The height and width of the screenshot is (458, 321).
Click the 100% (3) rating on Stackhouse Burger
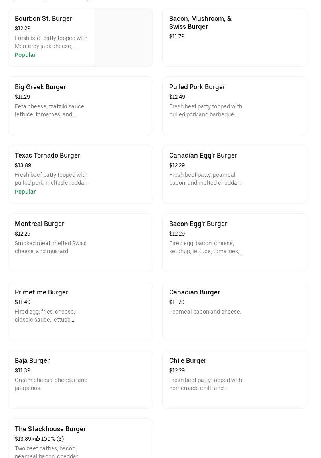click(x=52, y=439)
